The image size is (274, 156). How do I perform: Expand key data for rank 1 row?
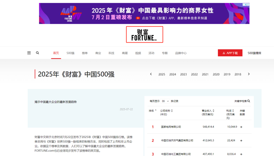241,127
